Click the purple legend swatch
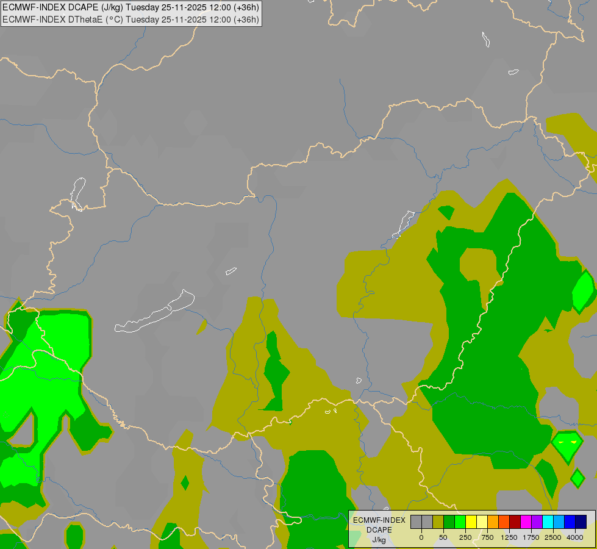Screen dimensions: 597x549 click(x=537, y=522)
